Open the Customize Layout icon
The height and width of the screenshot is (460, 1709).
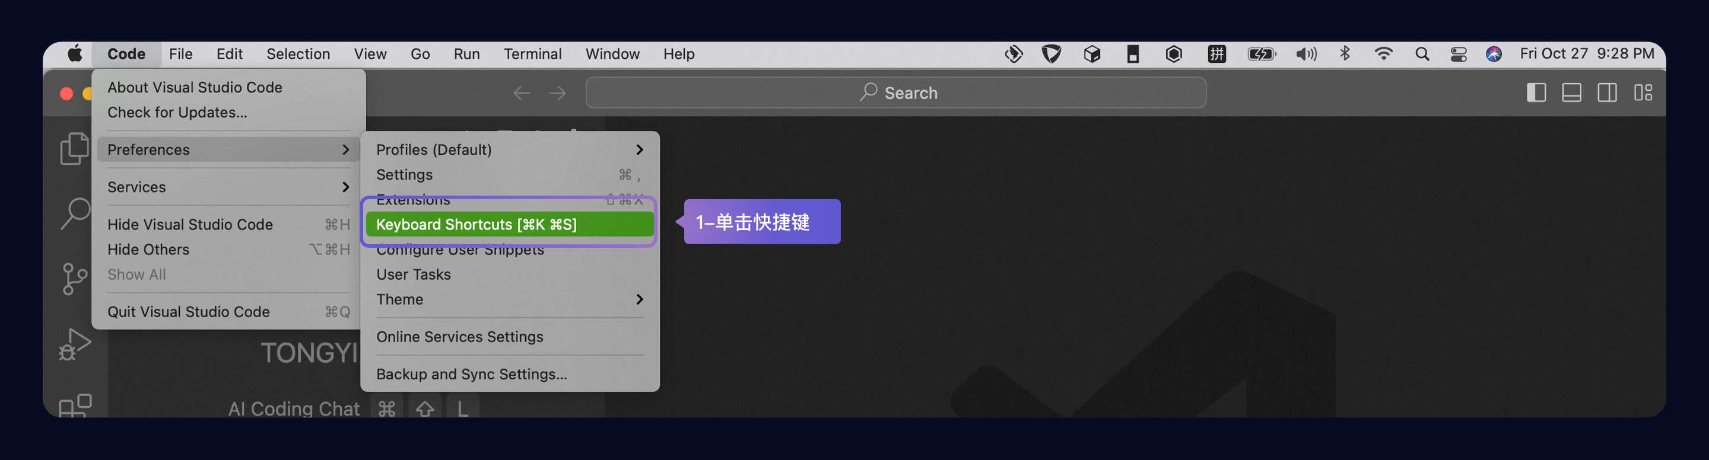pyautogui.click(x=1643, y=93)
